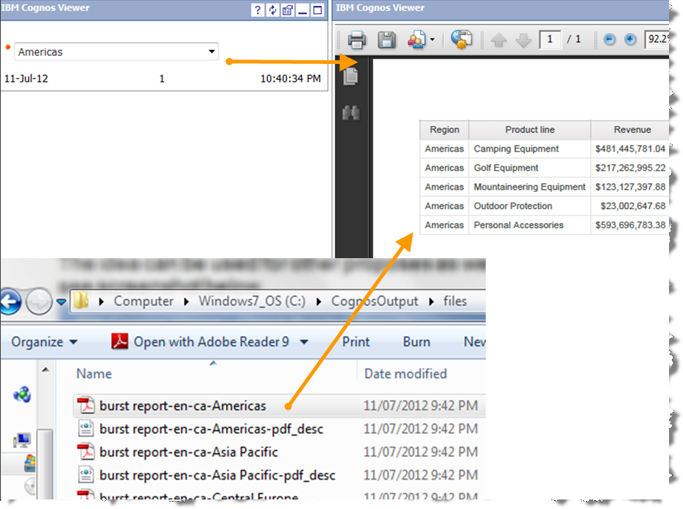Click the folder icon in address bar
Screen dimensions: 683x509
tap(82, 301)
